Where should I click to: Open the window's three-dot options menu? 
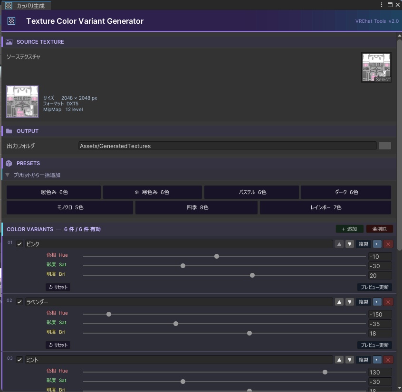[x=382, y=5]
